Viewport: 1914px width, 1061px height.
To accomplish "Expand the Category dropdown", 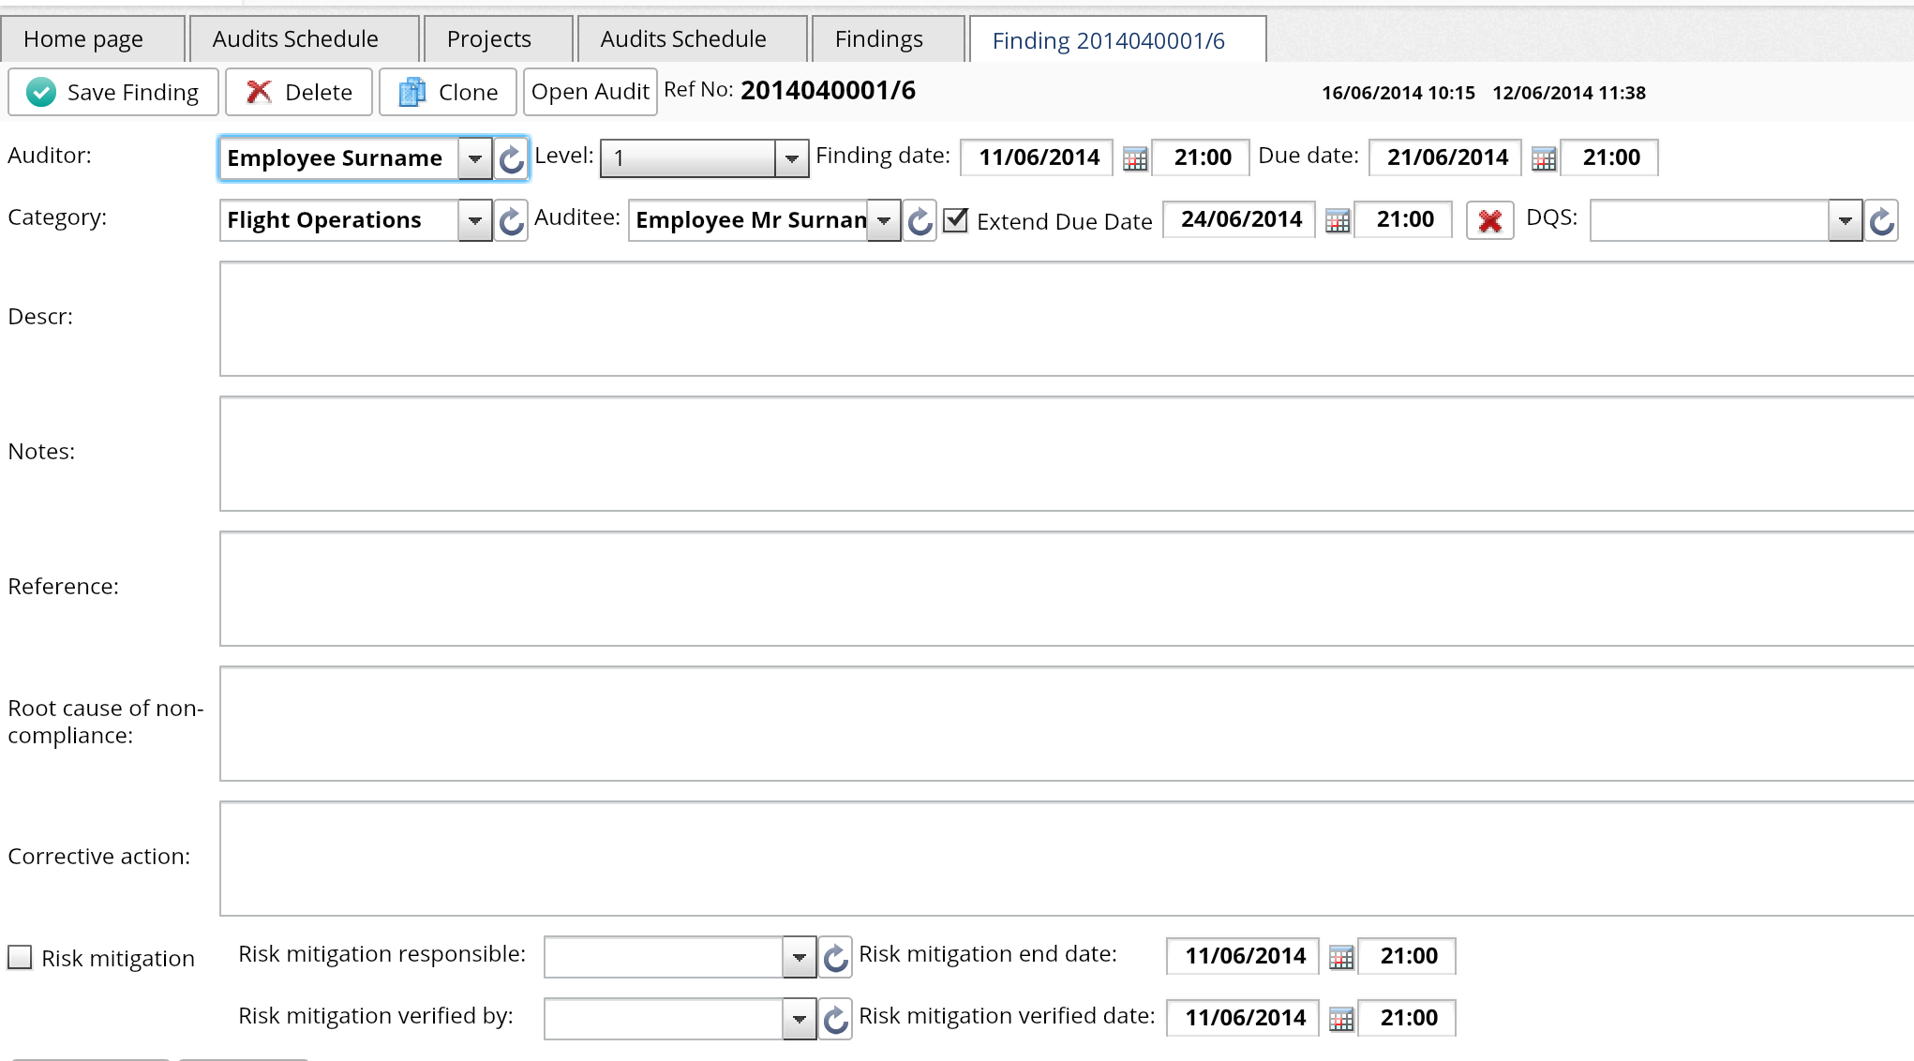I will [x=475, y=221].
